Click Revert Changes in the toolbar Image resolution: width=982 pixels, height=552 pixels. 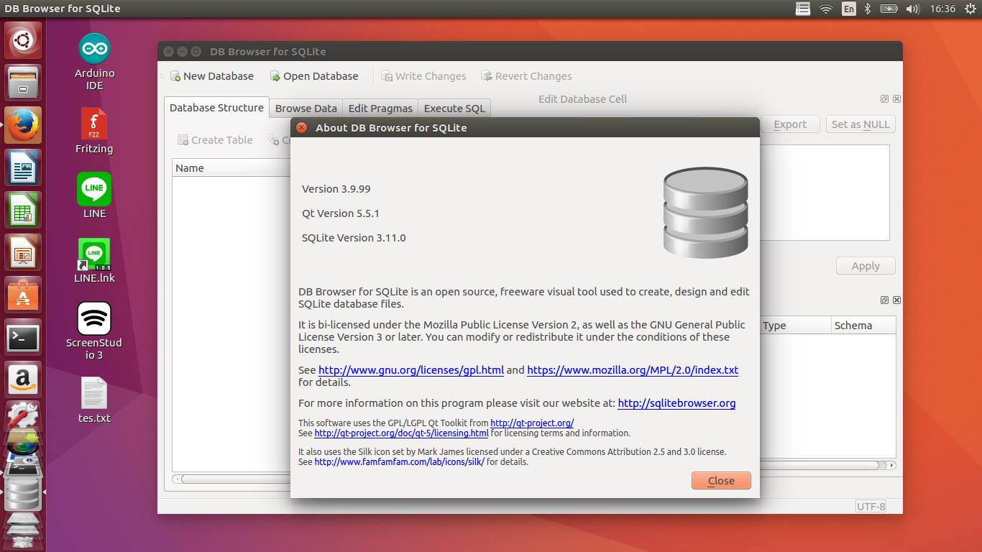point(527,76)
